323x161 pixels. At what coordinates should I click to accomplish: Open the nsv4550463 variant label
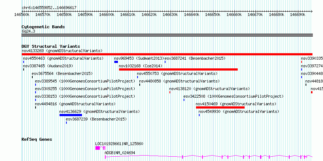63,58
